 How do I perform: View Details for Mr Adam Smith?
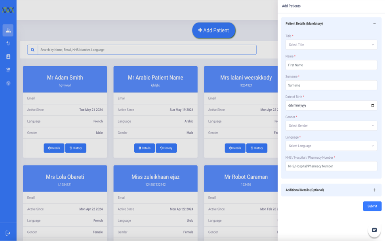54,148
